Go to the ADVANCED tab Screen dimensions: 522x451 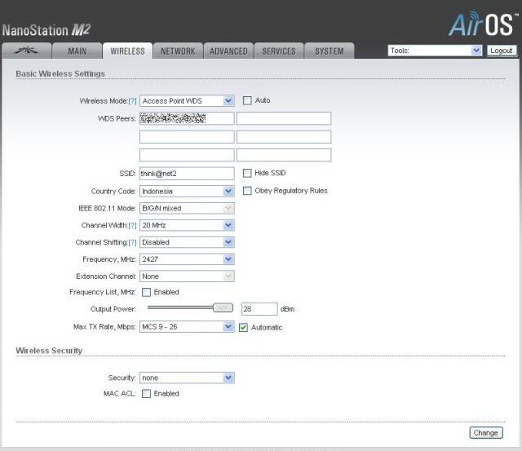click(228, 51)
